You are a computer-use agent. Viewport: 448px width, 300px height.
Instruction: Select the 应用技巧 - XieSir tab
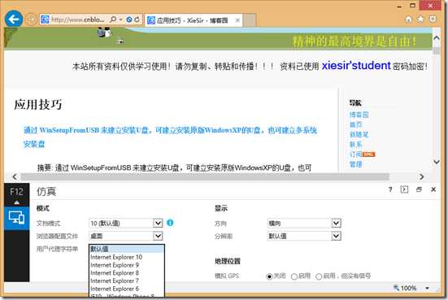(194, 20)
